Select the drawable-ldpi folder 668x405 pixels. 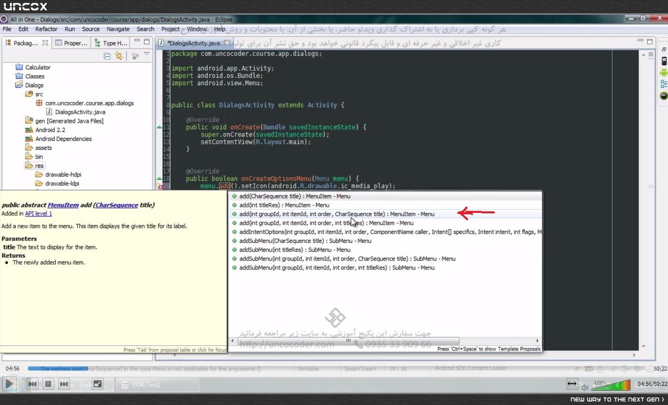(x=58, y=184)
